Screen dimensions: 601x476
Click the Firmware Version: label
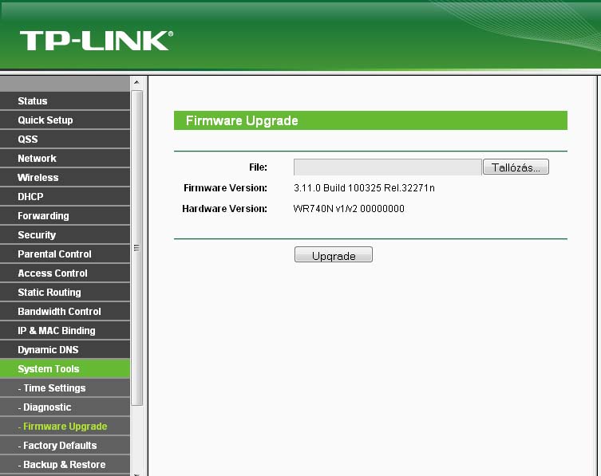tap(225, 188)
